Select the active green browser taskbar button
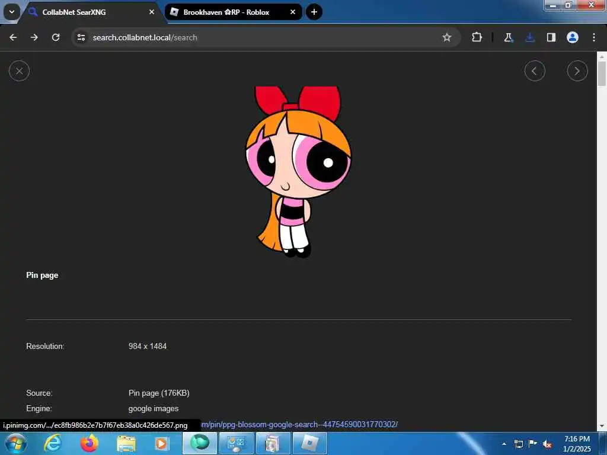607x455 pixels. point(200,443)
